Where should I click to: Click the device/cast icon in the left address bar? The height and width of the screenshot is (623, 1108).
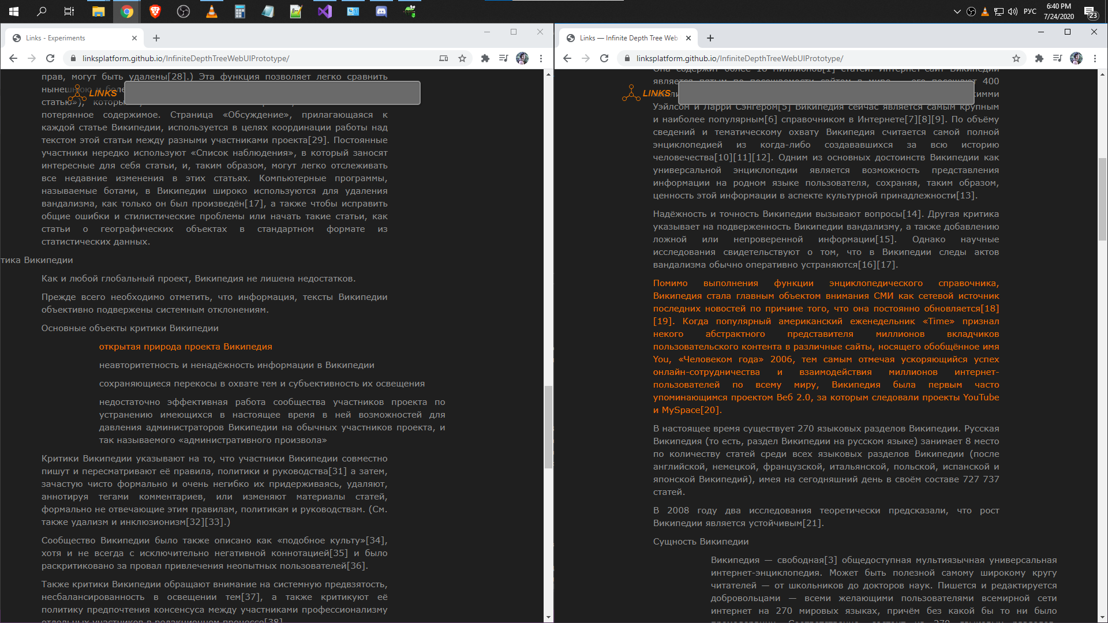(444, 58)
